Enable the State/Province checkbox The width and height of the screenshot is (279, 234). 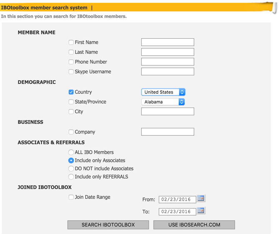[x=71, y=102]
